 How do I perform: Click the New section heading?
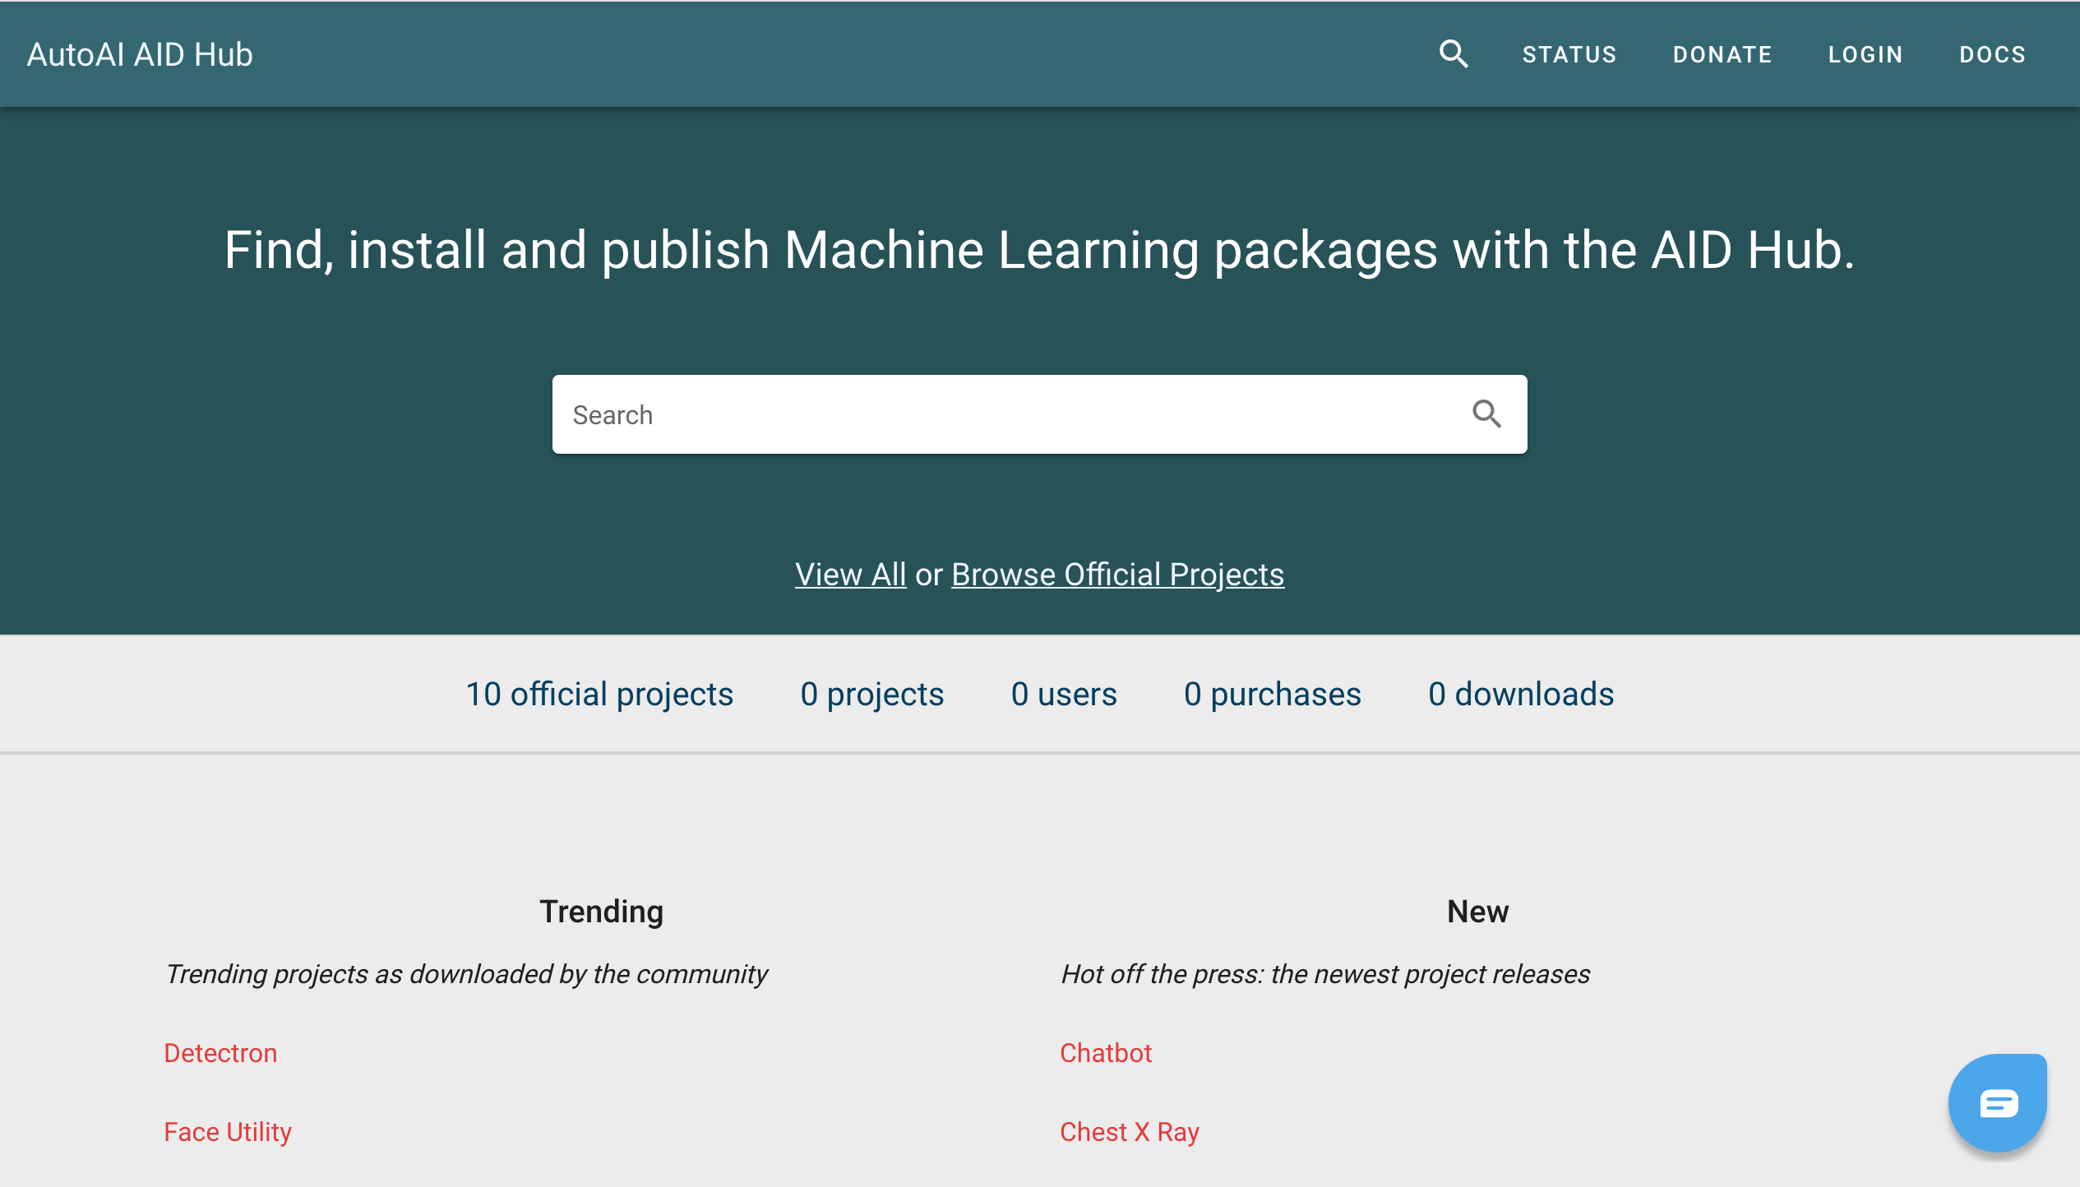(x=1477, y=912)
